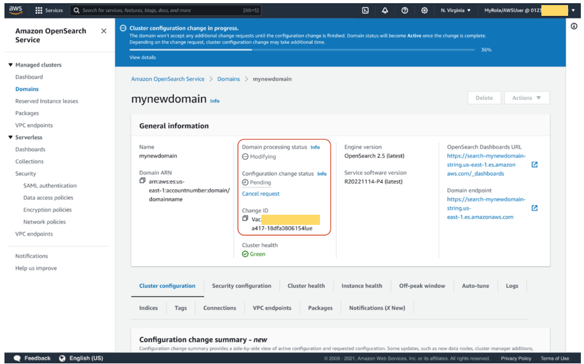Screen dimensions: 584x364
Task: Switch to Cluster health tab
Action: [x=306, y=286]
